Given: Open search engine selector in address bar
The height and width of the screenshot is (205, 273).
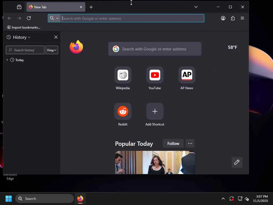Looking at the screenshot, I should (x=54, y=18).
